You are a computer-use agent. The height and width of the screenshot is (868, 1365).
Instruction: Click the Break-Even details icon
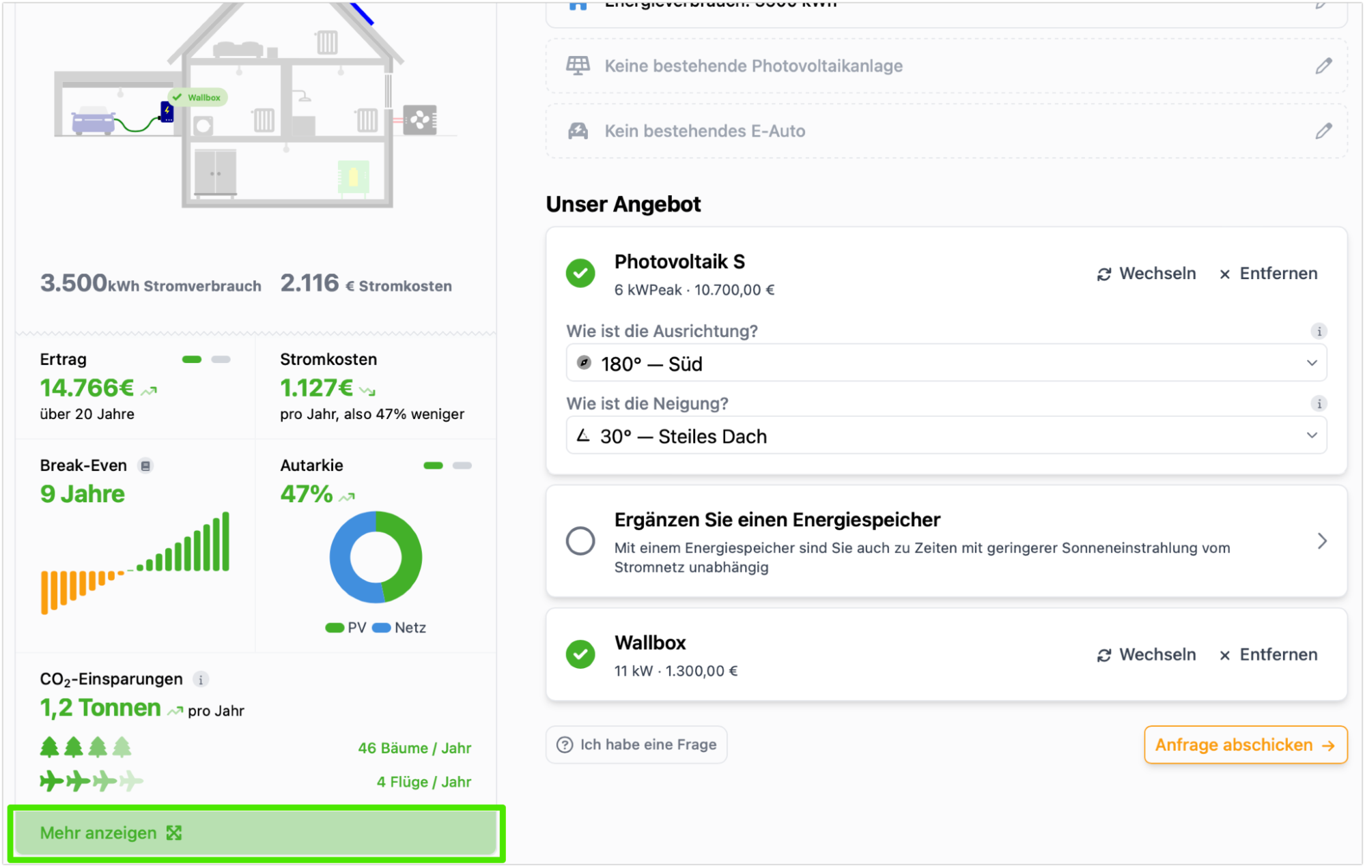(145, 466)
